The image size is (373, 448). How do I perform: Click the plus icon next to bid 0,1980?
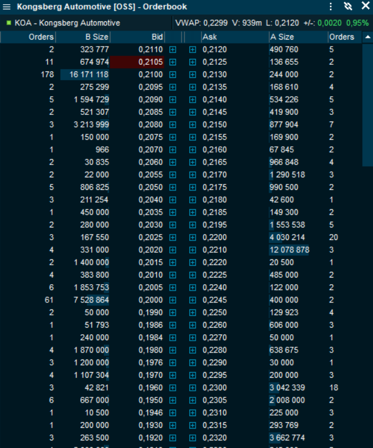[173, 350]
